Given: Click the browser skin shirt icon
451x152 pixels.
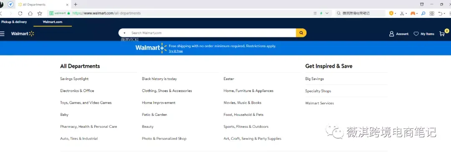Looking at the screenshot, I should 422,4.
